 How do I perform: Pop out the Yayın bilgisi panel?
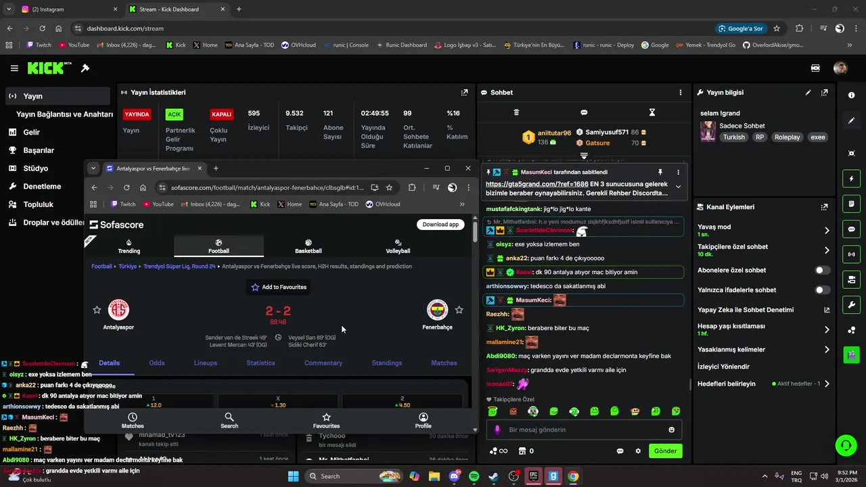tap(824, 93)
